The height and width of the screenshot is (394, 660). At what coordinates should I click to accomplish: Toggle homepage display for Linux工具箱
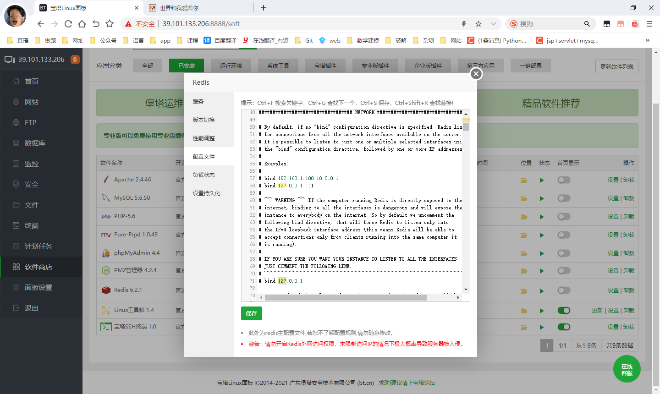[564, 311]
